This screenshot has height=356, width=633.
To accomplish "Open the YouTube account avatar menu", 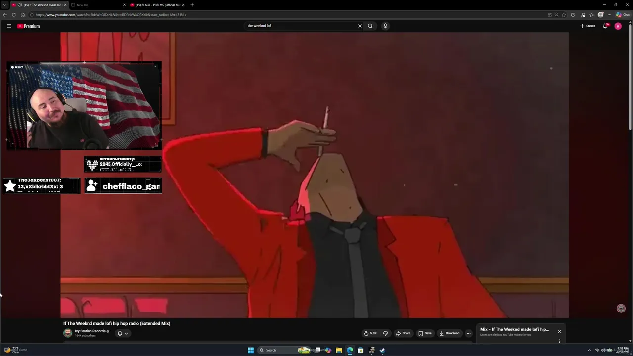I will pyautogui.click(x=618, y=26).
